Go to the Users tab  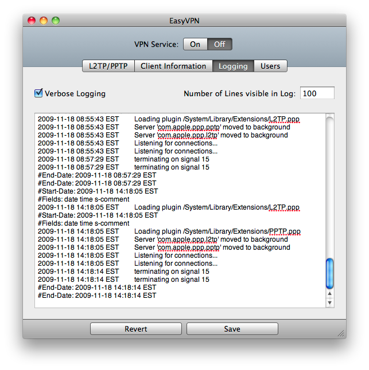click(x=270, y=66)
